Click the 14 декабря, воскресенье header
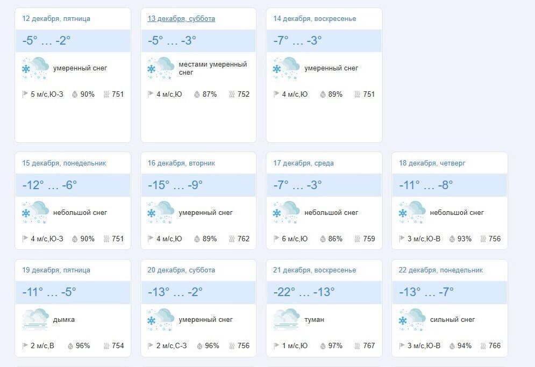 point(316,18)
